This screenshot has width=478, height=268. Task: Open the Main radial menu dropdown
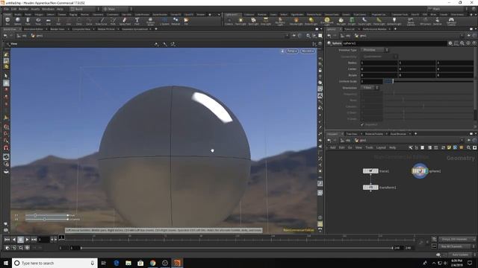(117, 9)
